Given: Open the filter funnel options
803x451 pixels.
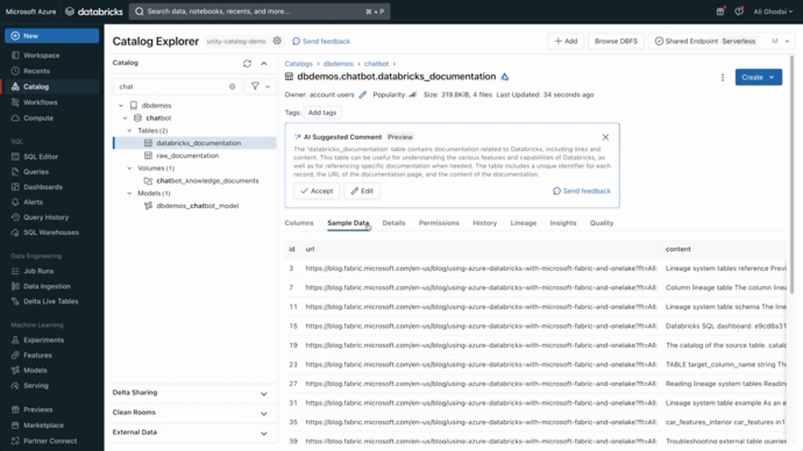Looking at the screenshot, I should [260, 86].
